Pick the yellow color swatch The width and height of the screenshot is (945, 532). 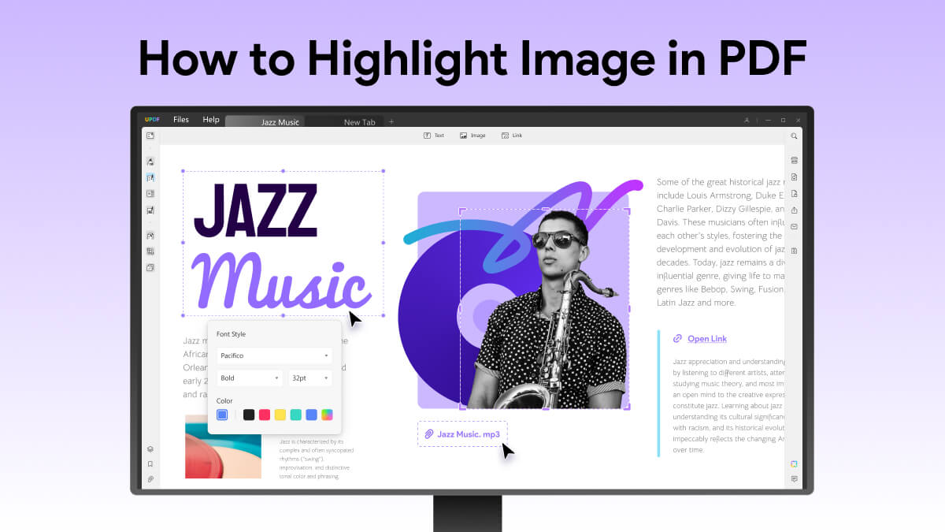coord(280,415)
